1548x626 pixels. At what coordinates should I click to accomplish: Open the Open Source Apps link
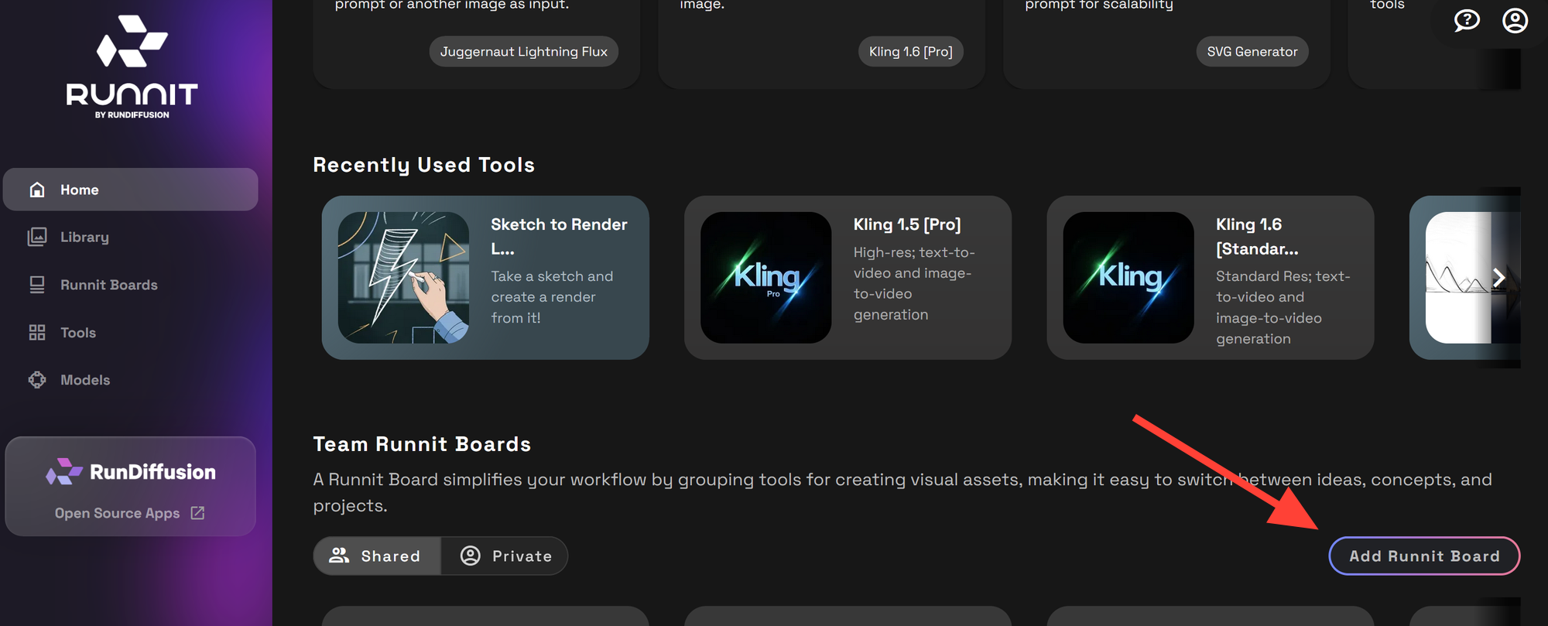click(129, 513)
